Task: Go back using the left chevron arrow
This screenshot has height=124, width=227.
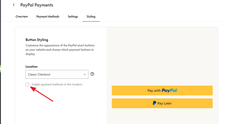Action: (x=14, y=5)
